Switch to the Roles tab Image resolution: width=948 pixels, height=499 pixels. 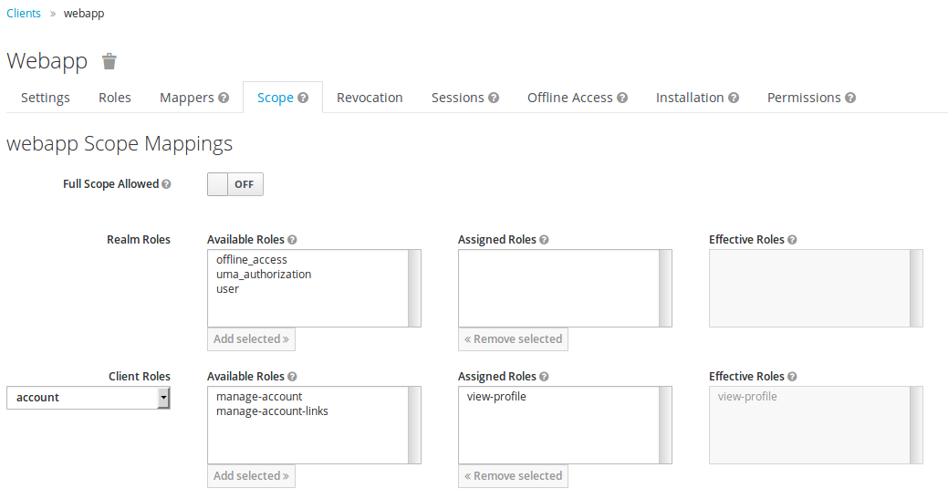pos(115,98)
